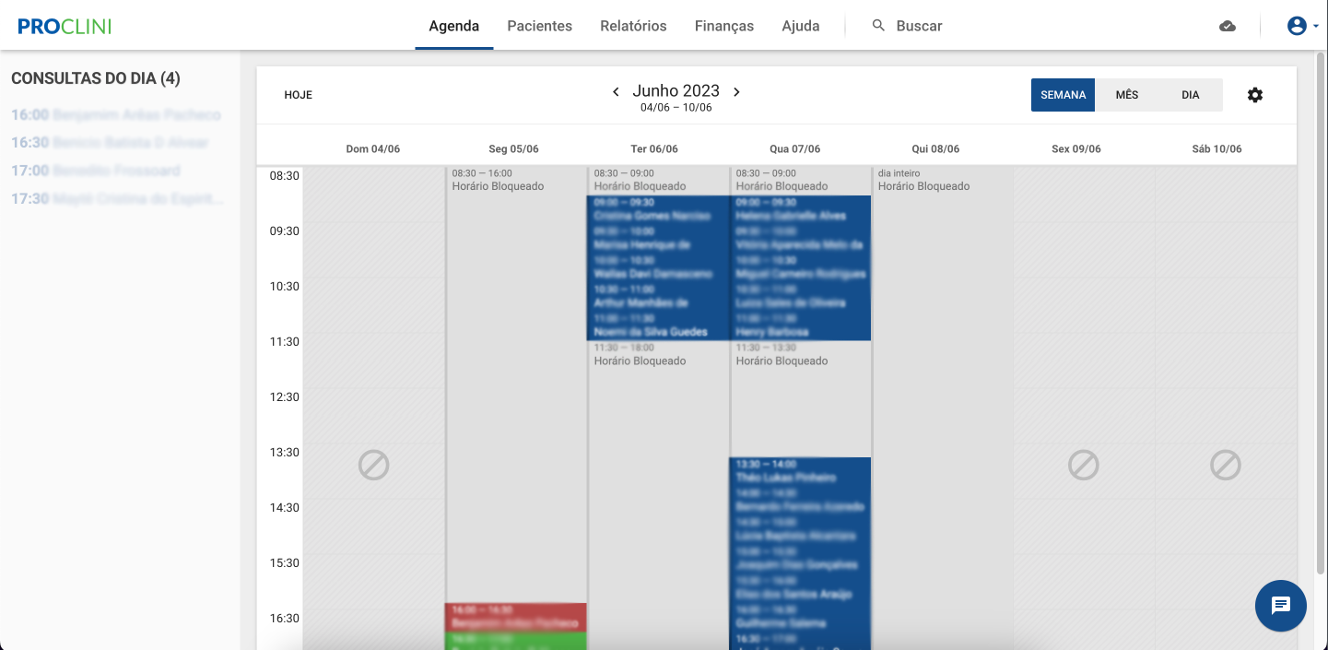Click the blocked-slot icon under Dom 04/06
Screen dimensions: 1328x650
[x=372, y=466]
